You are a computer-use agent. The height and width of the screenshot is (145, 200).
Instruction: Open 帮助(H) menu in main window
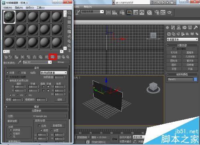(x=88, y=7)
